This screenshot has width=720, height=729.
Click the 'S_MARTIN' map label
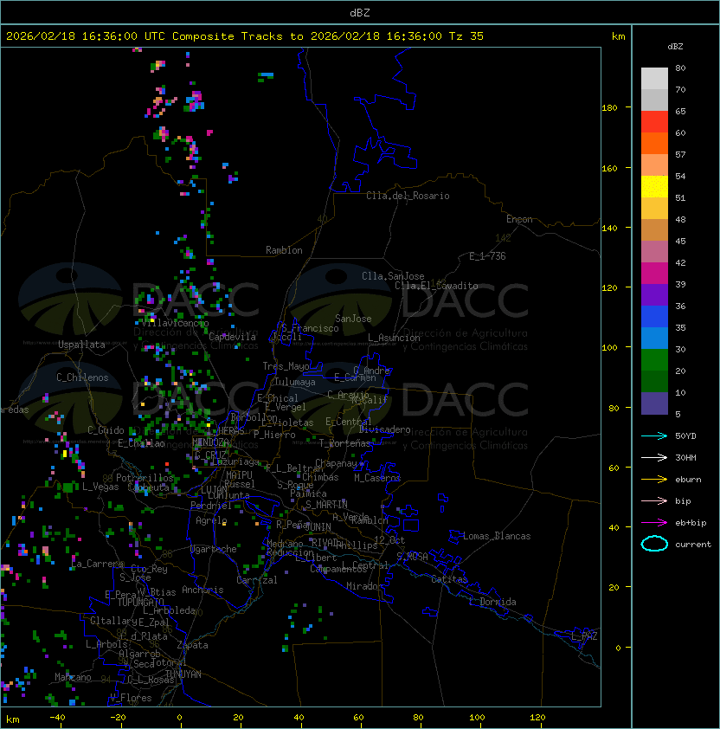point(326,505)
